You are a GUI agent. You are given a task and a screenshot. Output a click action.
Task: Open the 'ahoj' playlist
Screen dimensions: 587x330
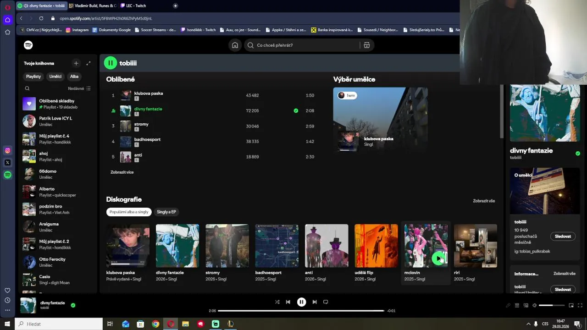tap(58, 156)
